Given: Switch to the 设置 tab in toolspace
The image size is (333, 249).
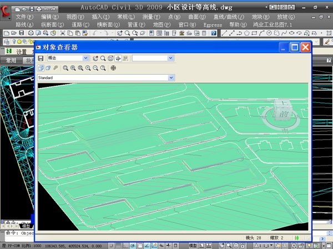Looking at the screenshot, I should coord(21,51).
